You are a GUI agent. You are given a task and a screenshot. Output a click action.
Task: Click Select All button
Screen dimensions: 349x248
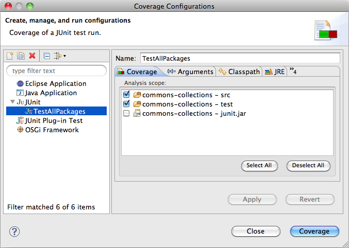click(x=259, y=166)
